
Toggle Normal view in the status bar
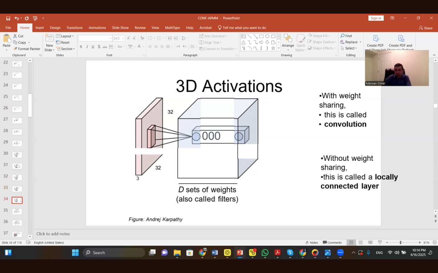coord(351,243)
